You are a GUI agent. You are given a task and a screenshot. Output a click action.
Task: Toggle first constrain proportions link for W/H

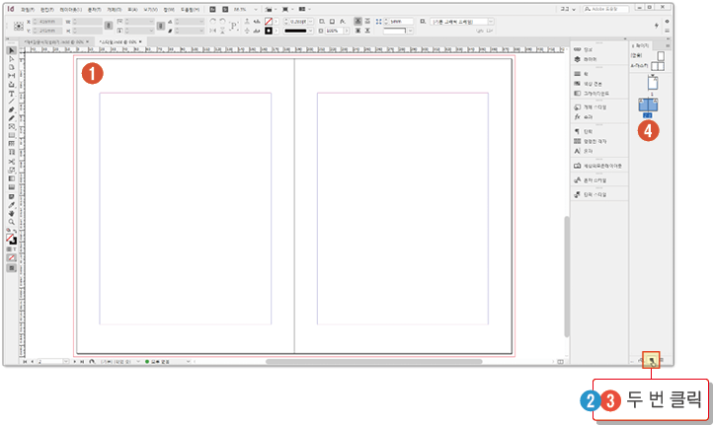pyautogui.click(x=109, y=26)
